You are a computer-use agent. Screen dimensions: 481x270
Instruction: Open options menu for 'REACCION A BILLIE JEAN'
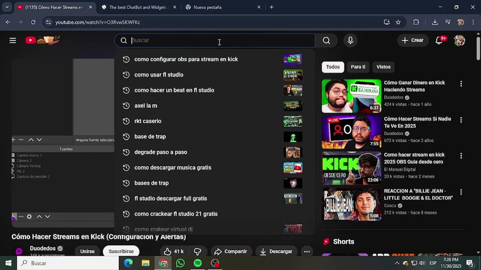pyautogui.click(x=461, y=192)
